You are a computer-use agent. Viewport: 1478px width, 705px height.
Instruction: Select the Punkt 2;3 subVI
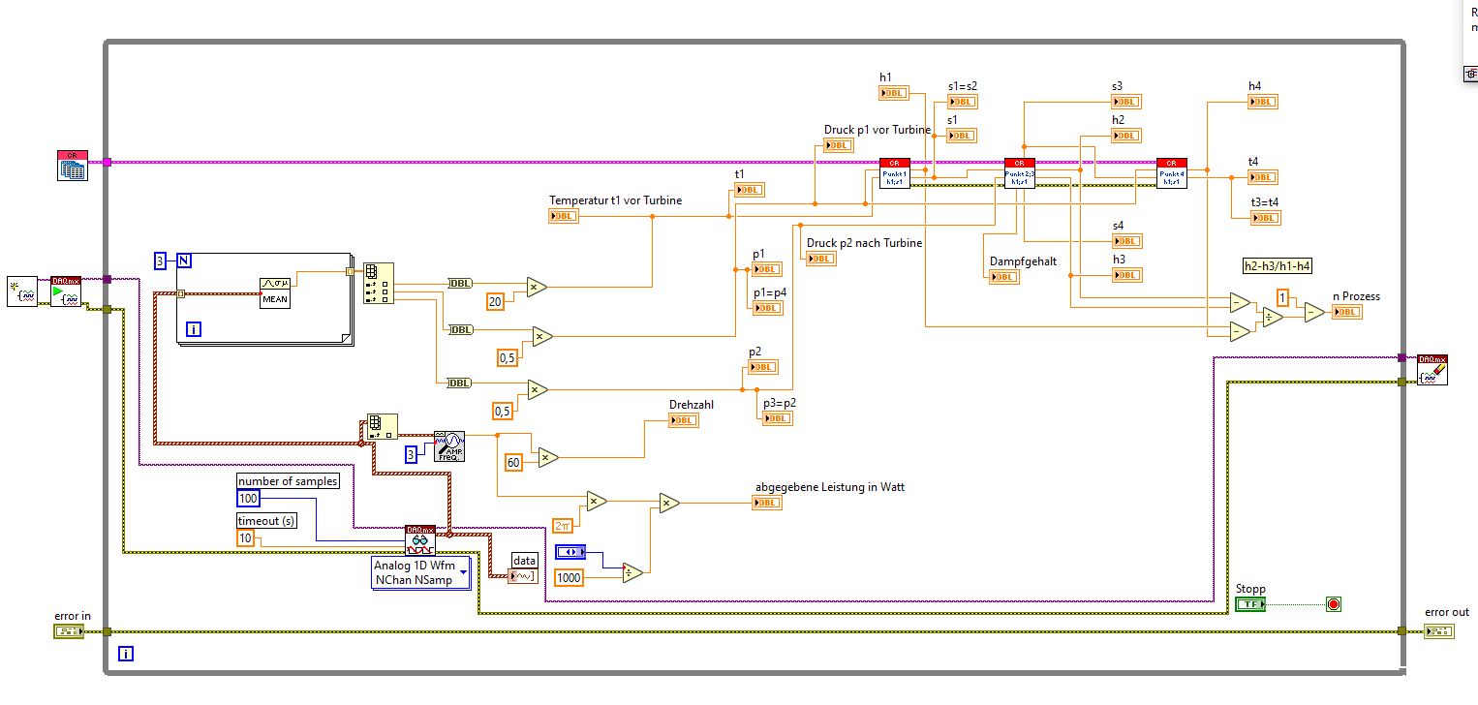(x=1019, y=173)
